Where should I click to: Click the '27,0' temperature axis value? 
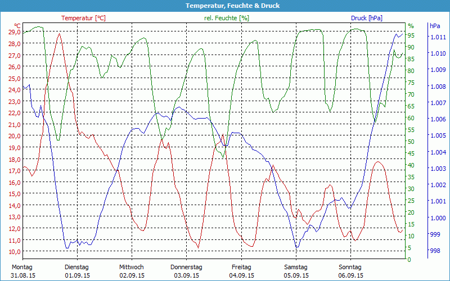(15, 55)
